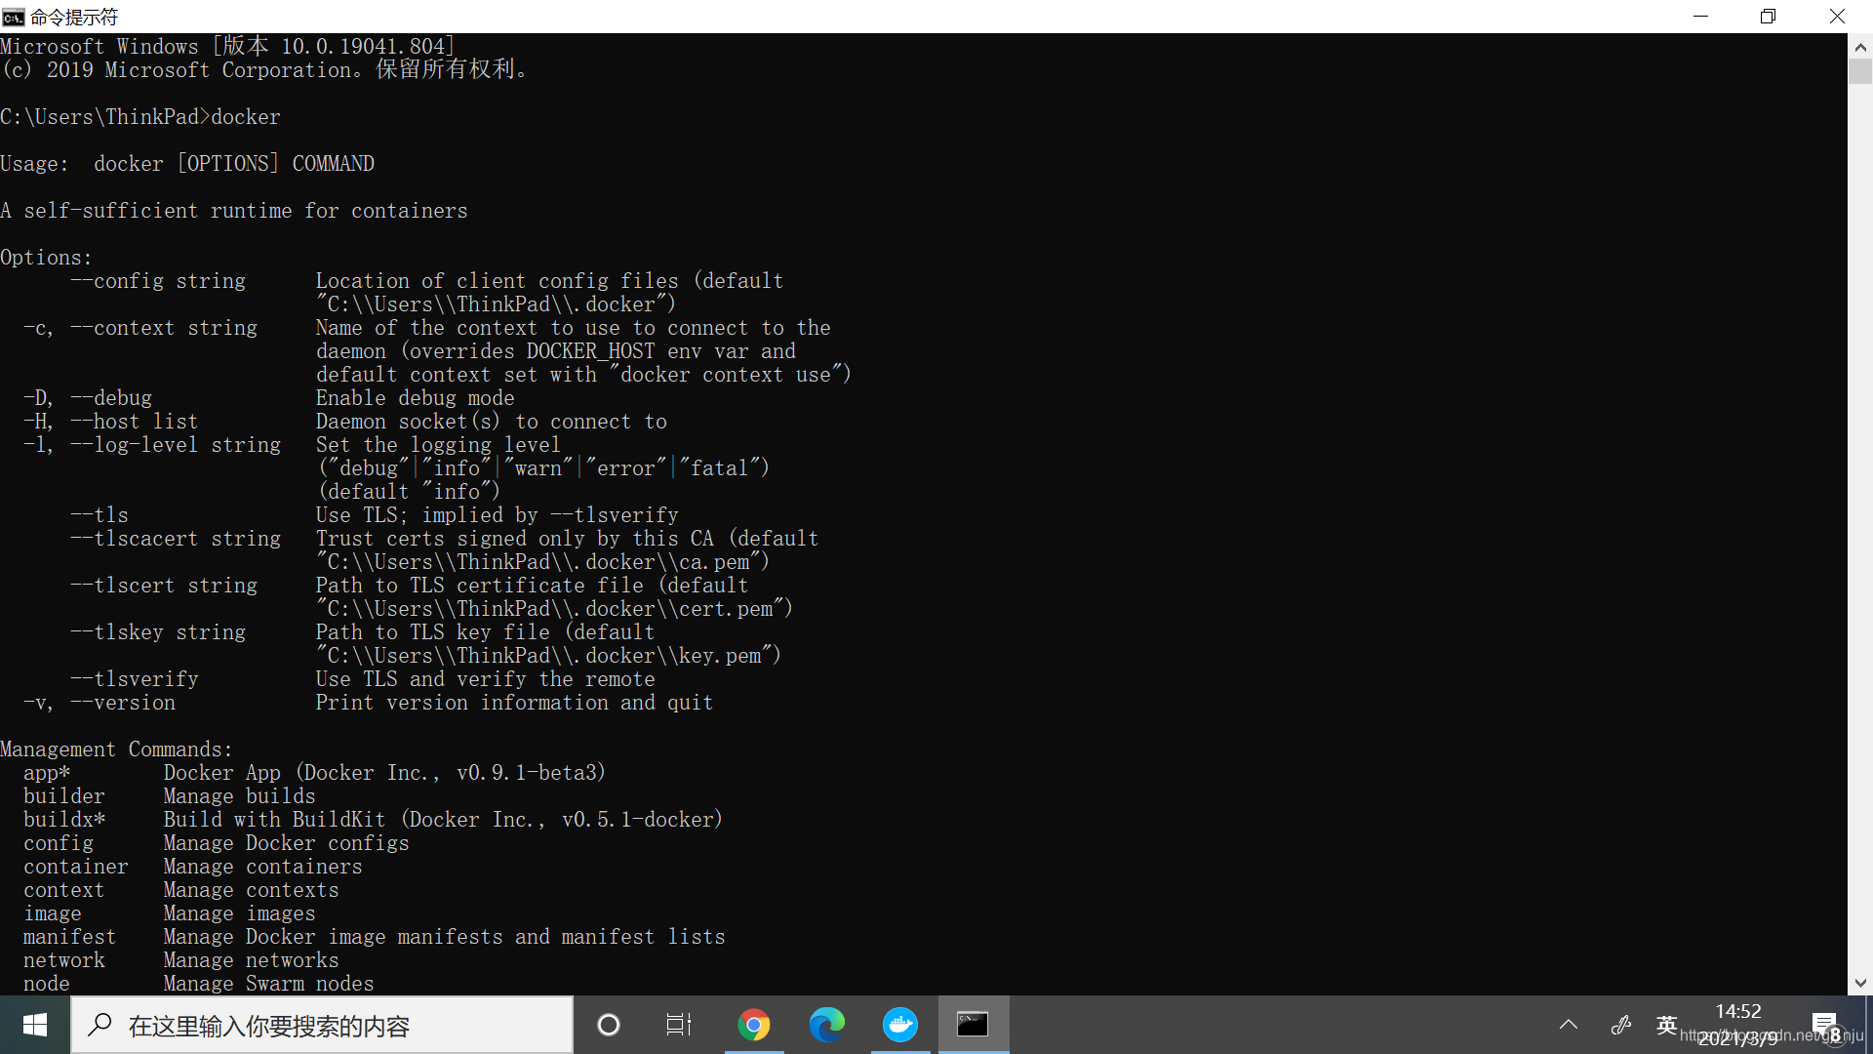This screenshot has width=1873, height=1054.
Task: Click the Command Prompt taskbar icon
Action: pyautogui.click(x=973, y=1025)
